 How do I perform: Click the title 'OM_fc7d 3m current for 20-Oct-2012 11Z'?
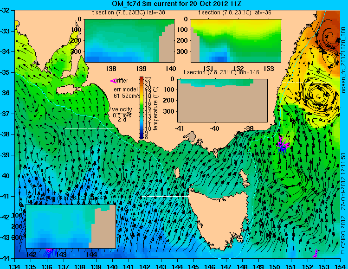pos(177,4)
